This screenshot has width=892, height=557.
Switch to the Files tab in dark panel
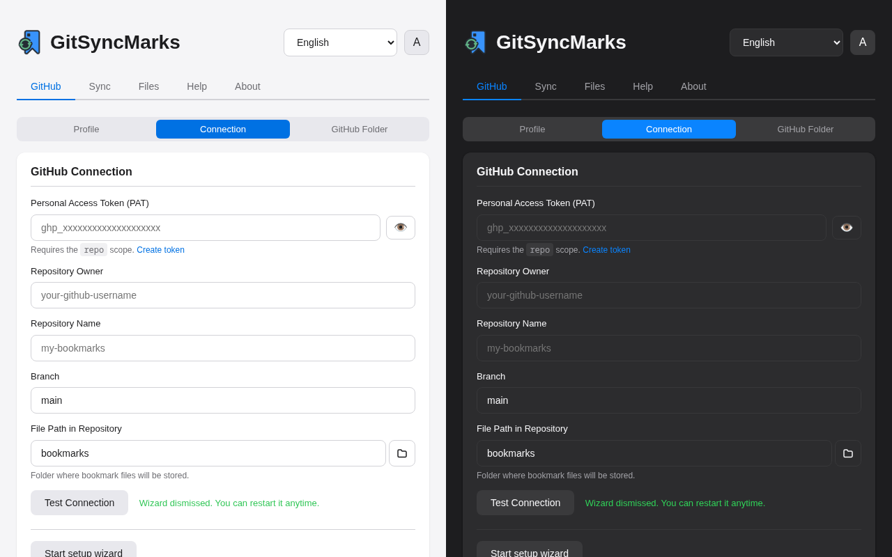click(x=594, y=86)
